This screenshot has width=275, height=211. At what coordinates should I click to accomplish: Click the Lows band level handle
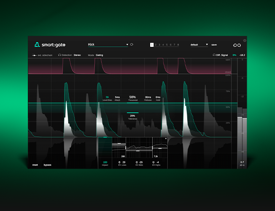click(x=119, y=143)
